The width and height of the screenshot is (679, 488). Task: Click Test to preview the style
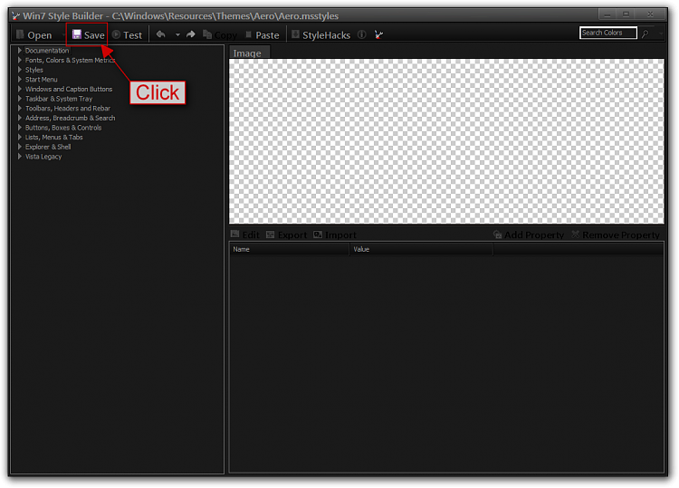pyautogui.click(x=128, y=35)
